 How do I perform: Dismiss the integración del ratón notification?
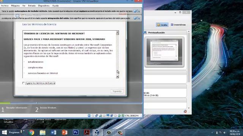click(x=135, y=18)
